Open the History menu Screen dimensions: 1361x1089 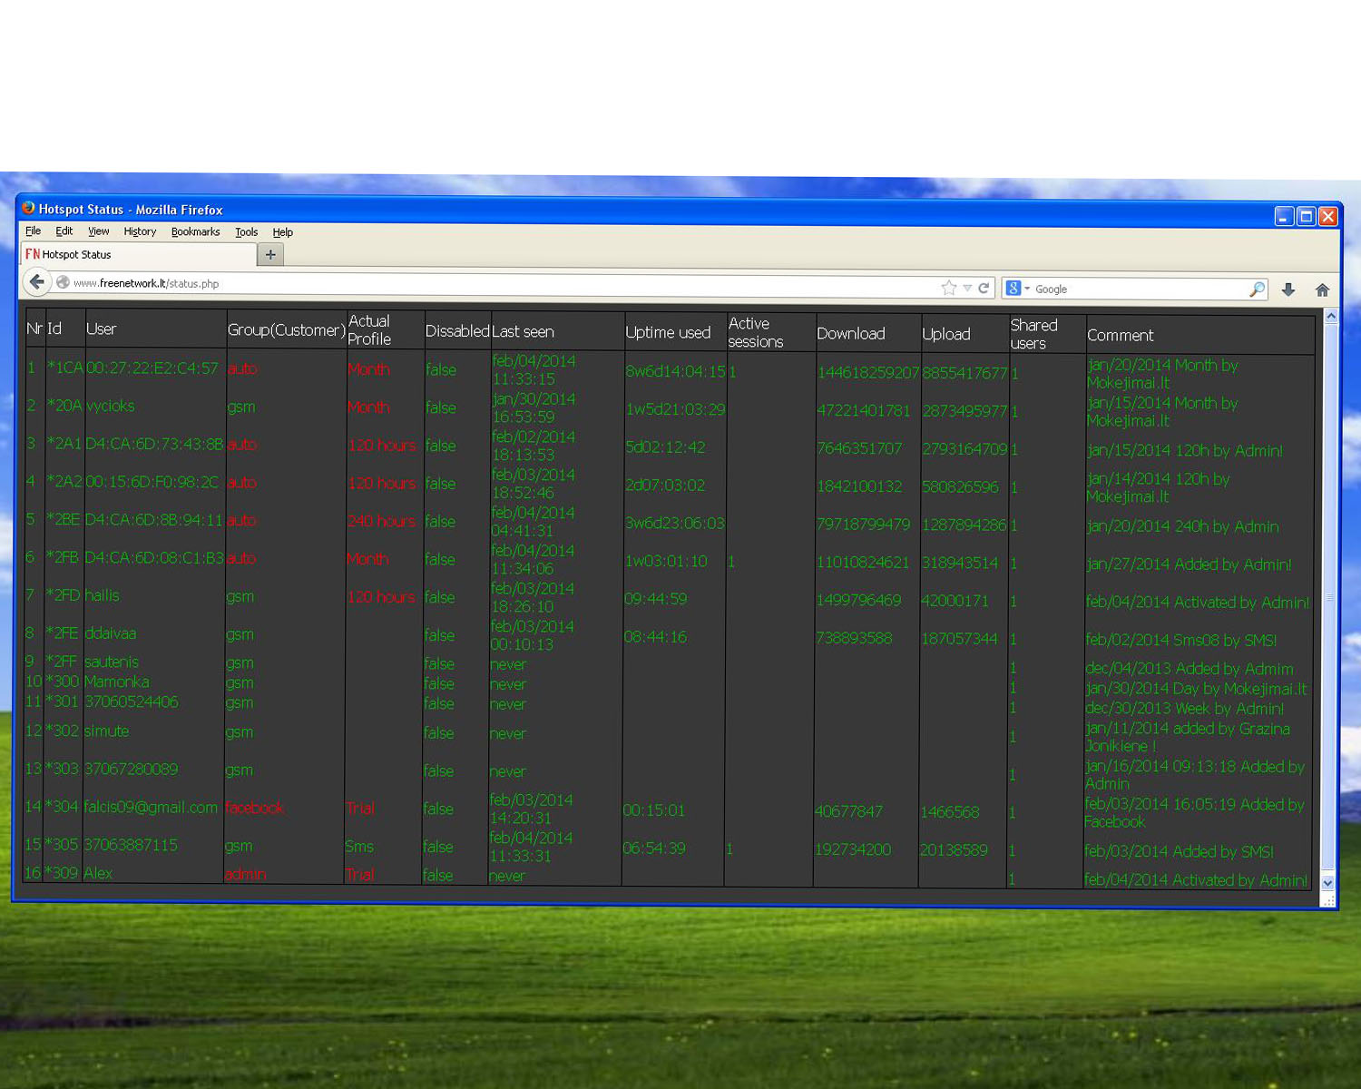coord(140,231)
